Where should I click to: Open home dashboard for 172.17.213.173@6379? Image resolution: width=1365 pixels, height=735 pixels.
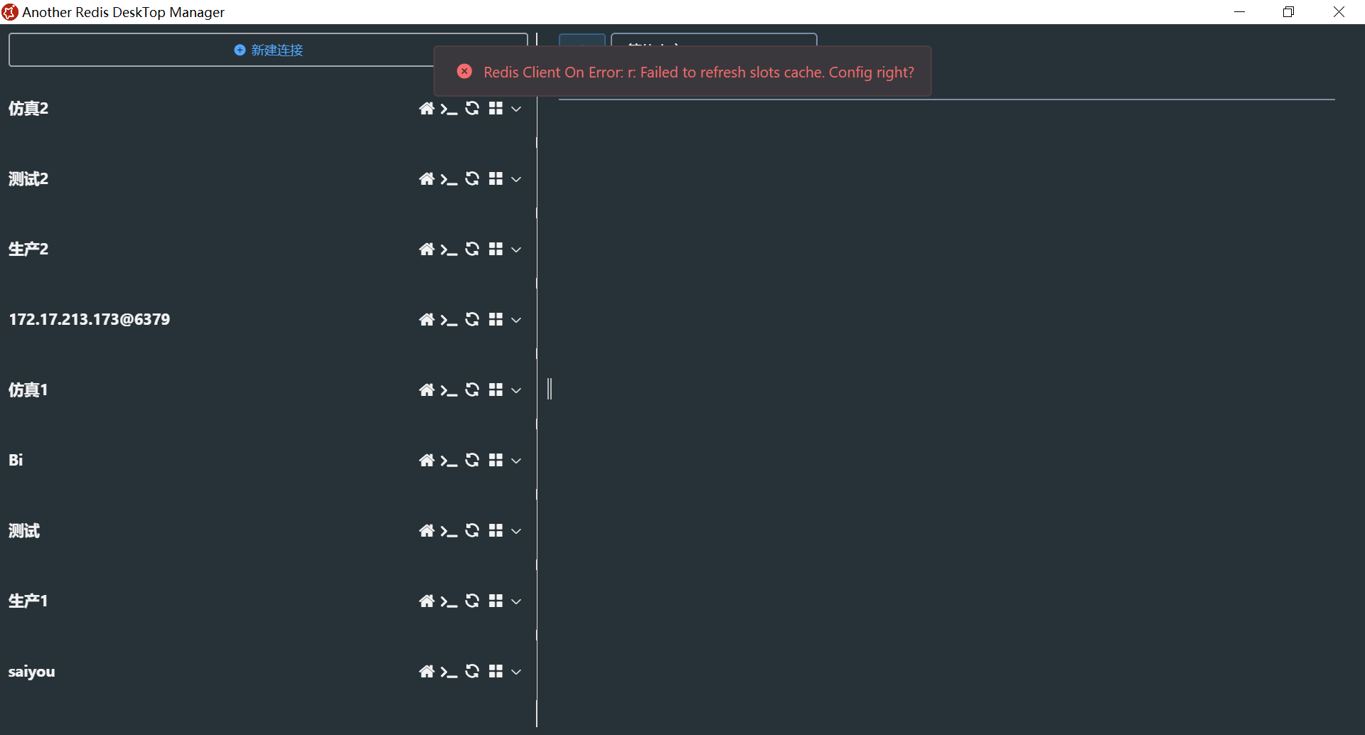[x=427, y=319]
